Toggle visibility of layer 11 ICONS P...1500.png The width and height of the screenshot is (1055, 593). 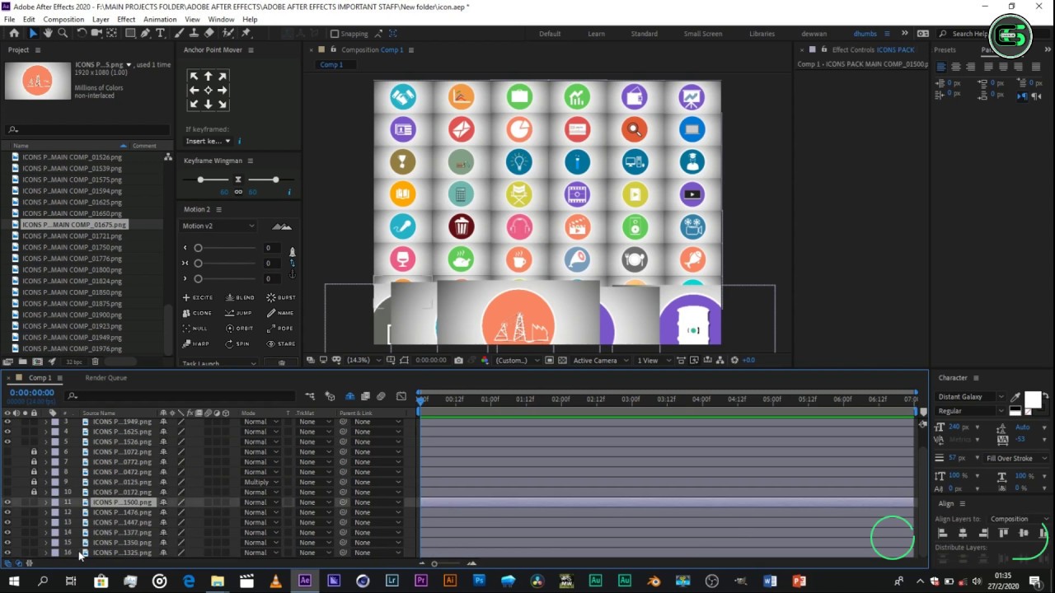[x=7, y=502]
